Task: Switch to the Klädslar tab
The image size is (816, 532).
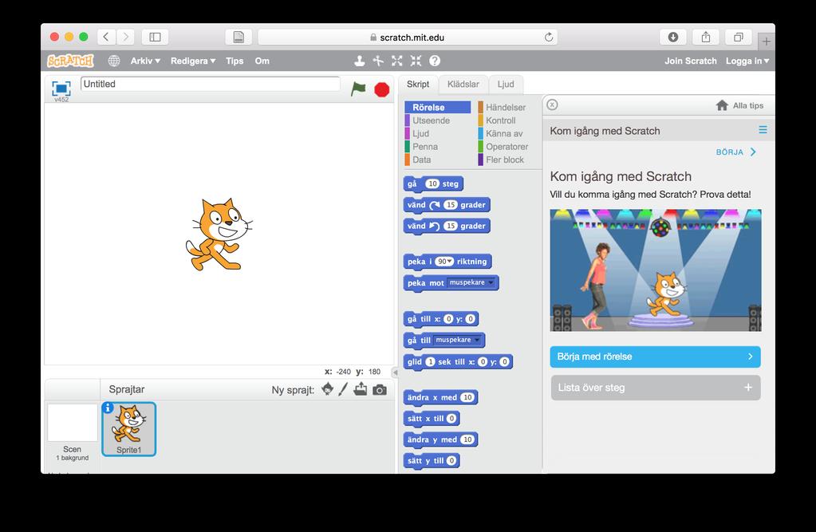Action: pyautogui.click(x=463, y=84)
